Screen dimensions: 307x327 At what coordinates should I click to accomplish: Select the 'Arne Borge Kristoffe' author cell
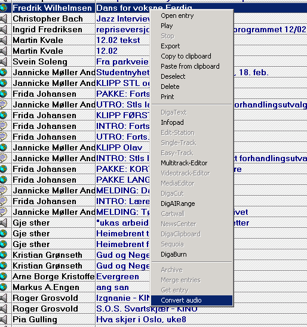tap(54, 276)
